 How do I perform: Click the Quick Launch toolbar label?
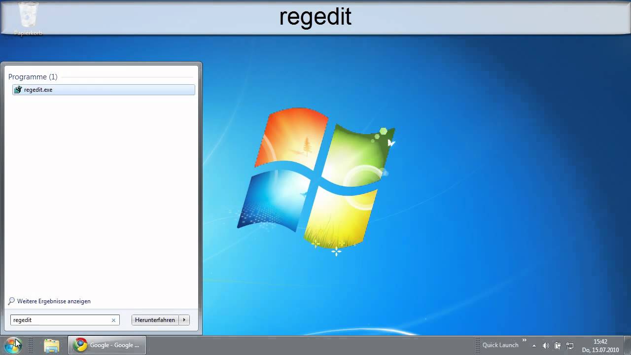[500, 345]
